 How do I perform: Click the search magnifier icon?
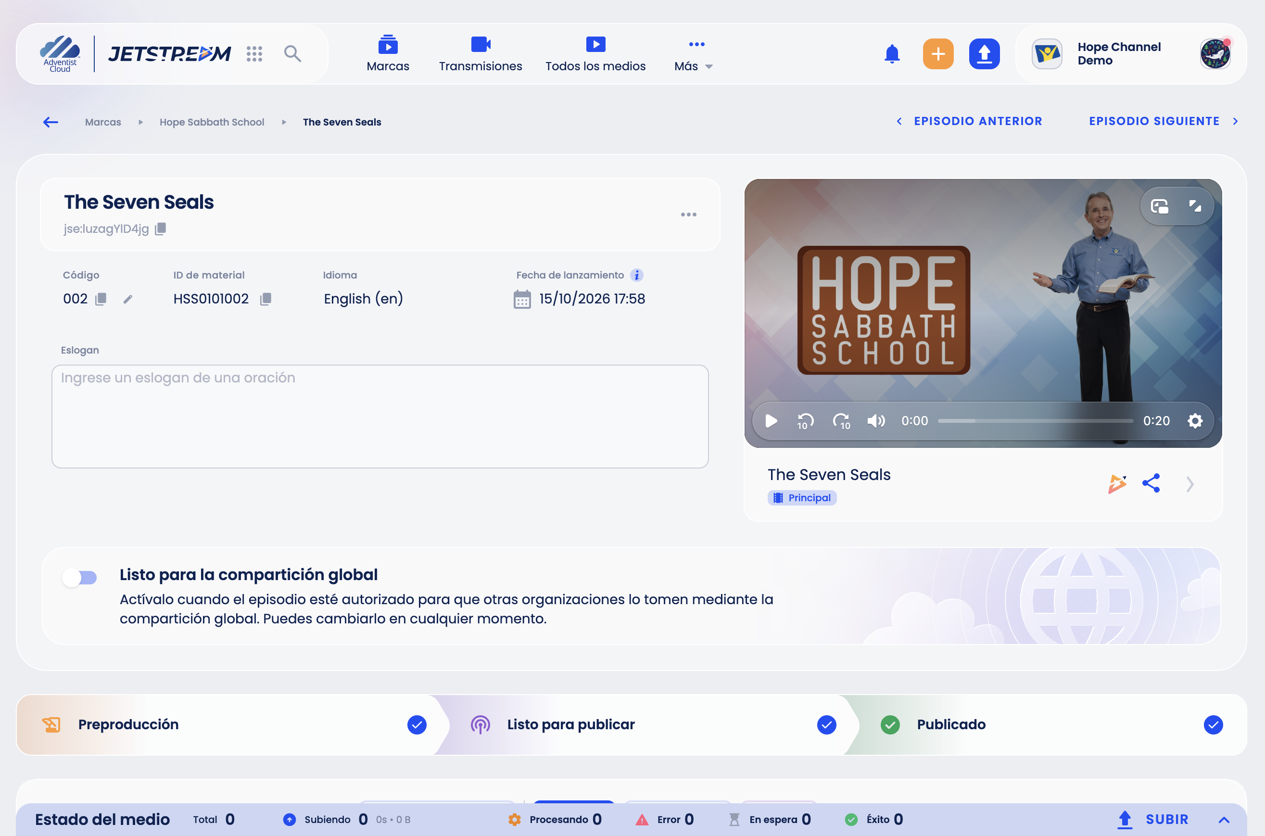[x=292, y=54]
